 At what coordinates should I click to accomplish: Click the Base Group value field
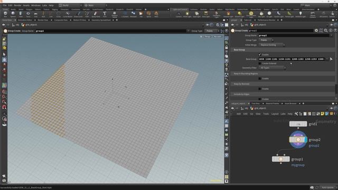292,59
